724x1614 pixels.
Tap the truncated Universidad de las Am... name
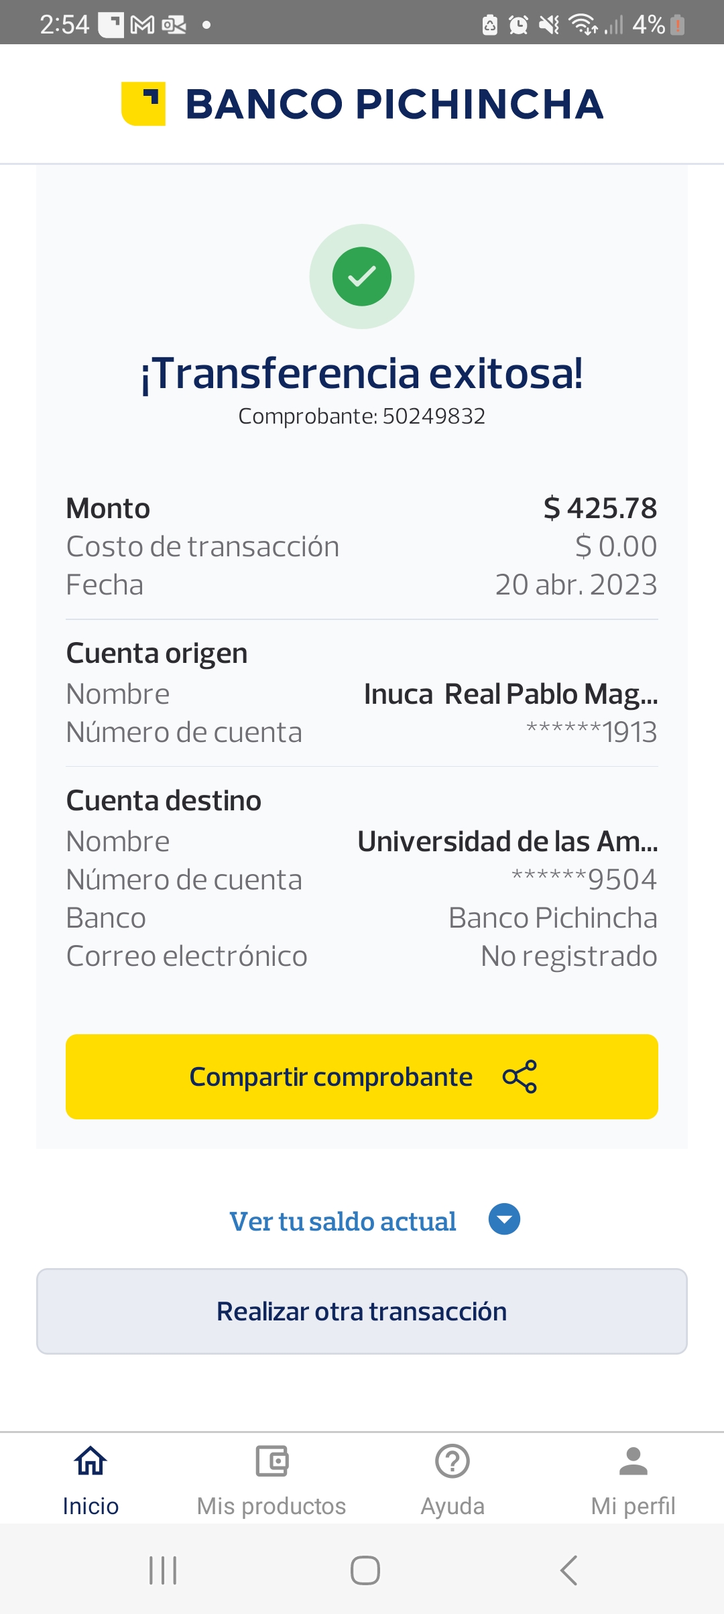pos(507,842)
